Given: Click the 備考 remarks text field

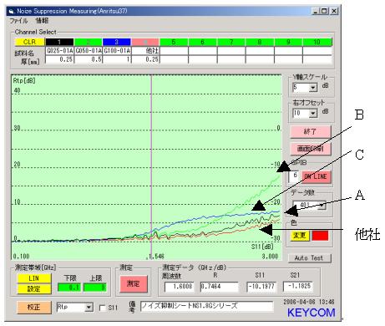Looking at the screenshot, I should click(207, 306).
